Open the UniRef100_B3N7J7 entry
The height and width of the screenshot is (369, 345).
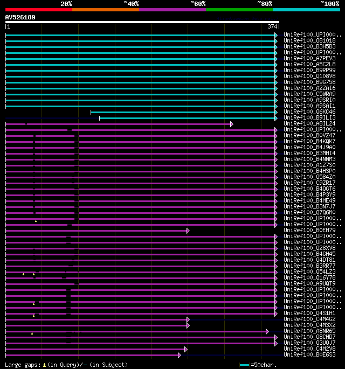click(x=309, y=207)
